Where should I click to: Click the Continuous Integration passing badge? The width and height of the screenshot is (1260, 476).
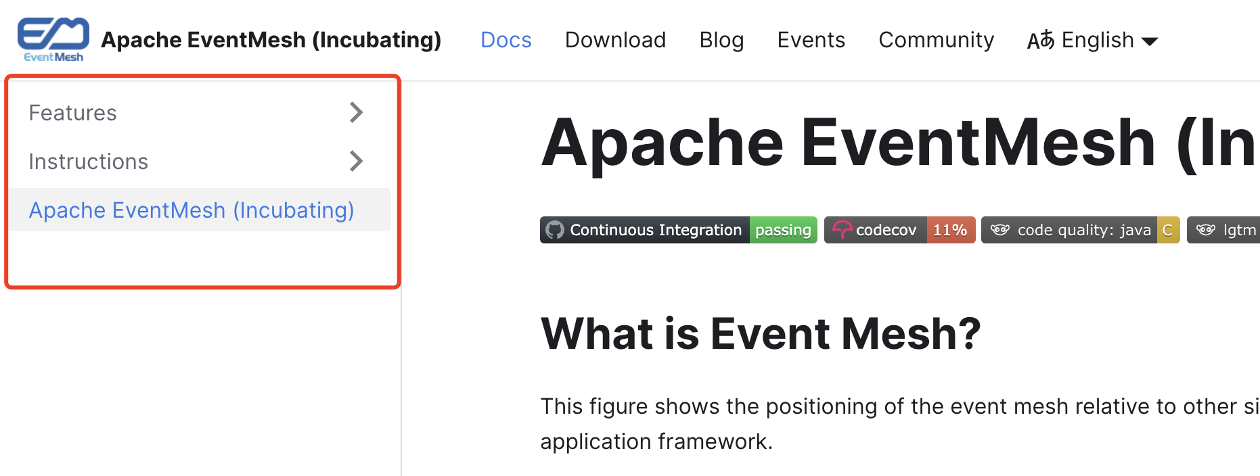coord(679,230)
